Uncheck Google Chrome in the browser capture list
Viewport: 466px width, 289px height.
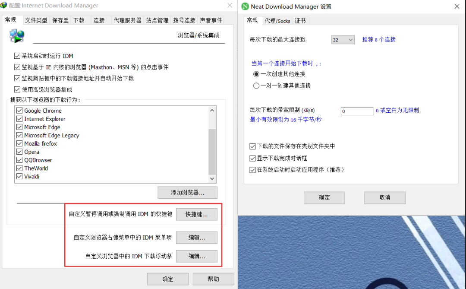(19, 111)
